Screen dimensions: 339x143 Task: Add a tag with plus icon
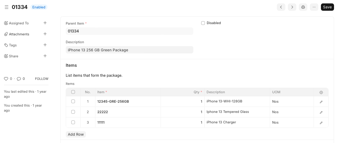point(45,45)
